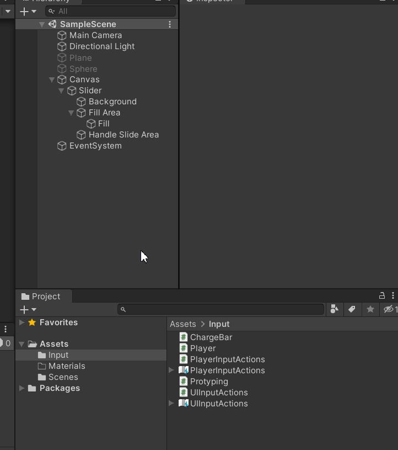398x450 pixels.
Task: Collapse the Slider foldout arrow
Action: click(x=61, y=91)
